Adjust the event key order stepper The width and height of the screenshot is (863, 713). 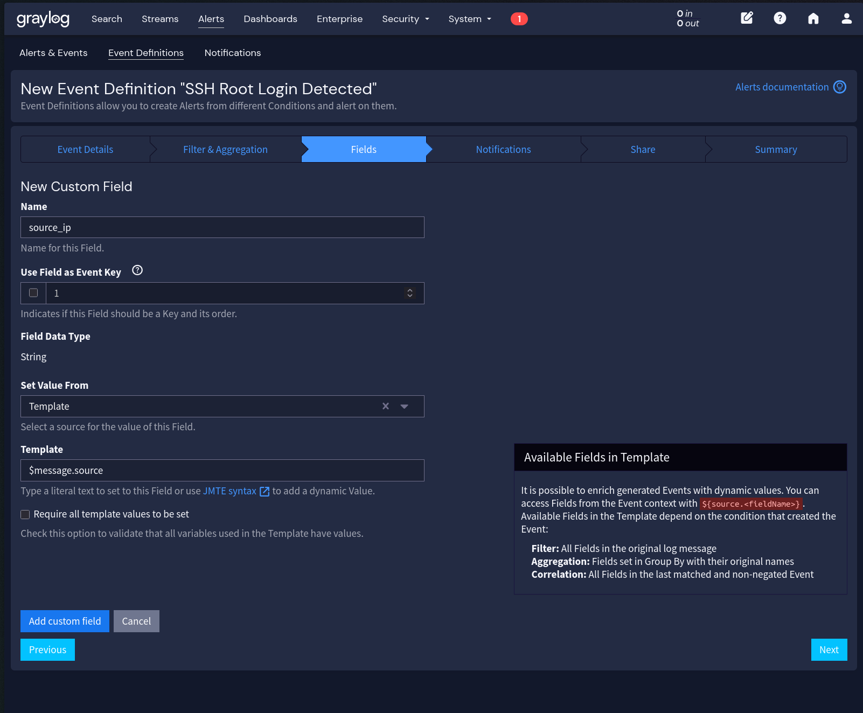point(410,293)
